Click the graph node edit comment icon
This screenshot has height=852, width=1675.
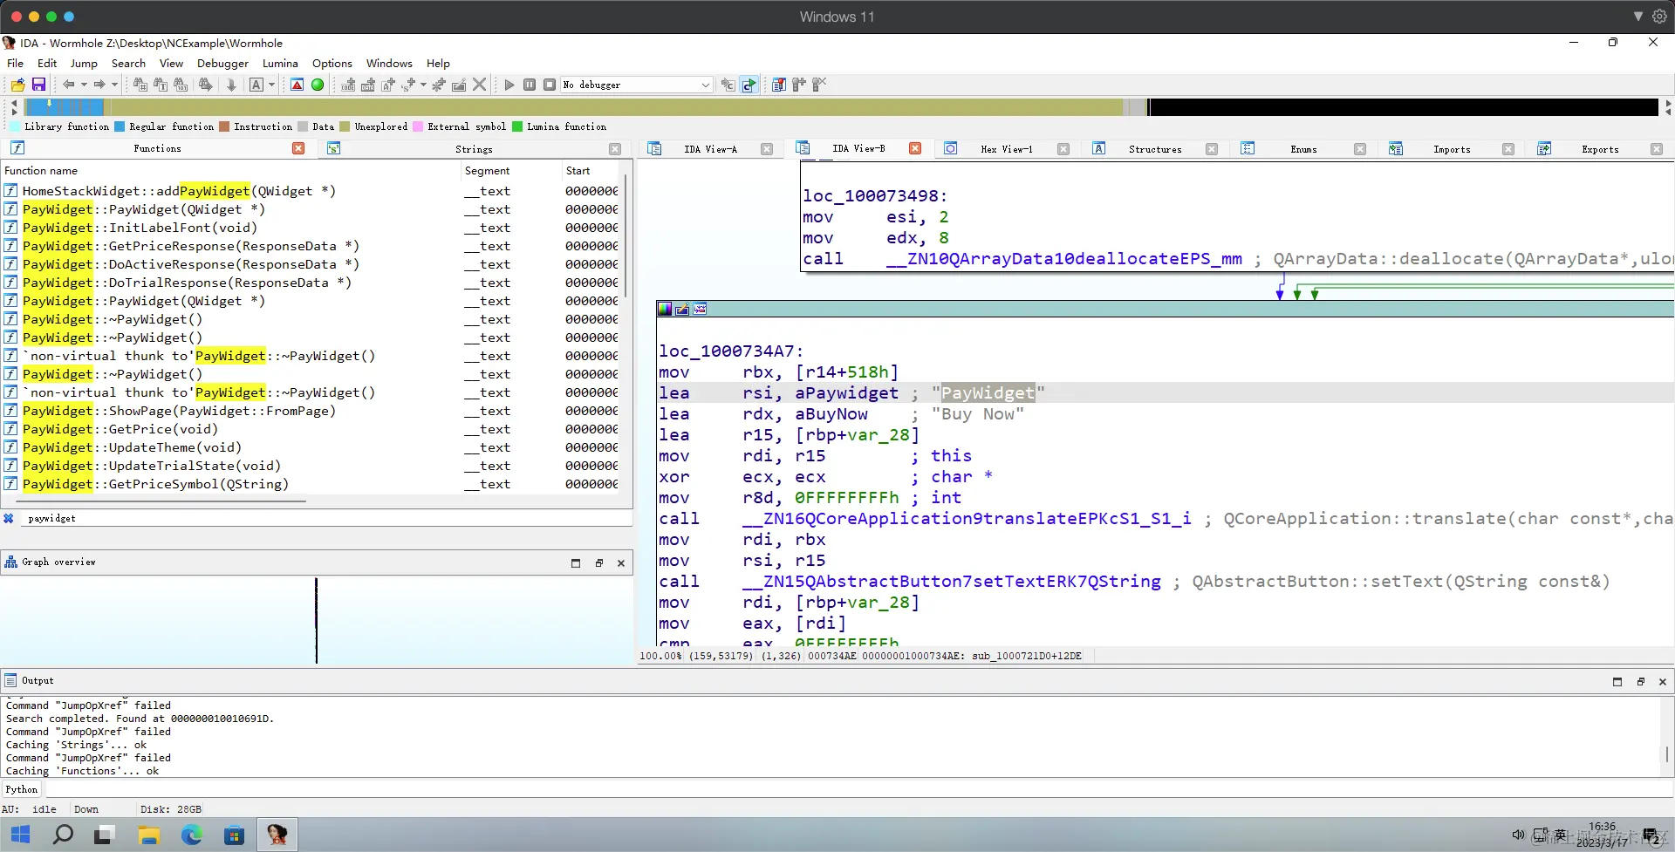tap(682, 309)
